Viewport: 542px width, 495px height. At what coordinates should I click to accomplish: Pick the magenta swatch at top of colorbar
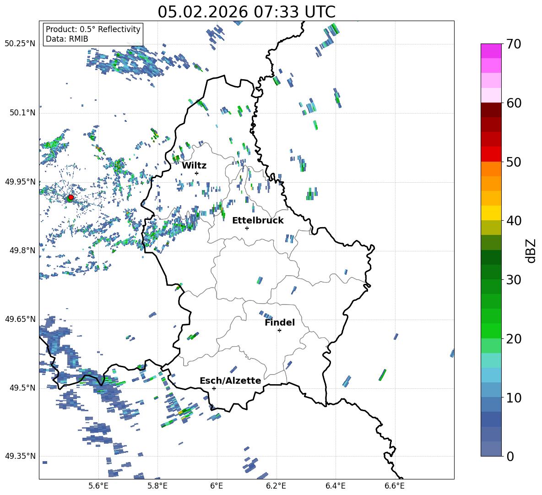491,51
